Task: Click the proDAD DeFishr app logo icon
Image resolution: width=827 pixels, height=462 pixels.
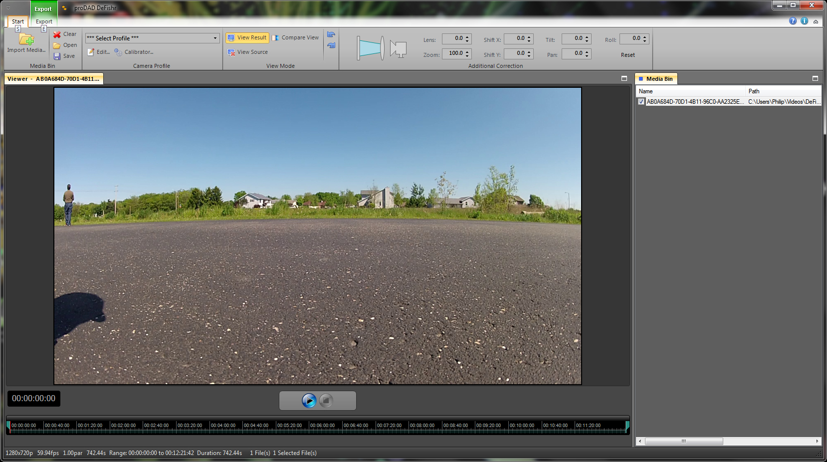Action: 64,8
